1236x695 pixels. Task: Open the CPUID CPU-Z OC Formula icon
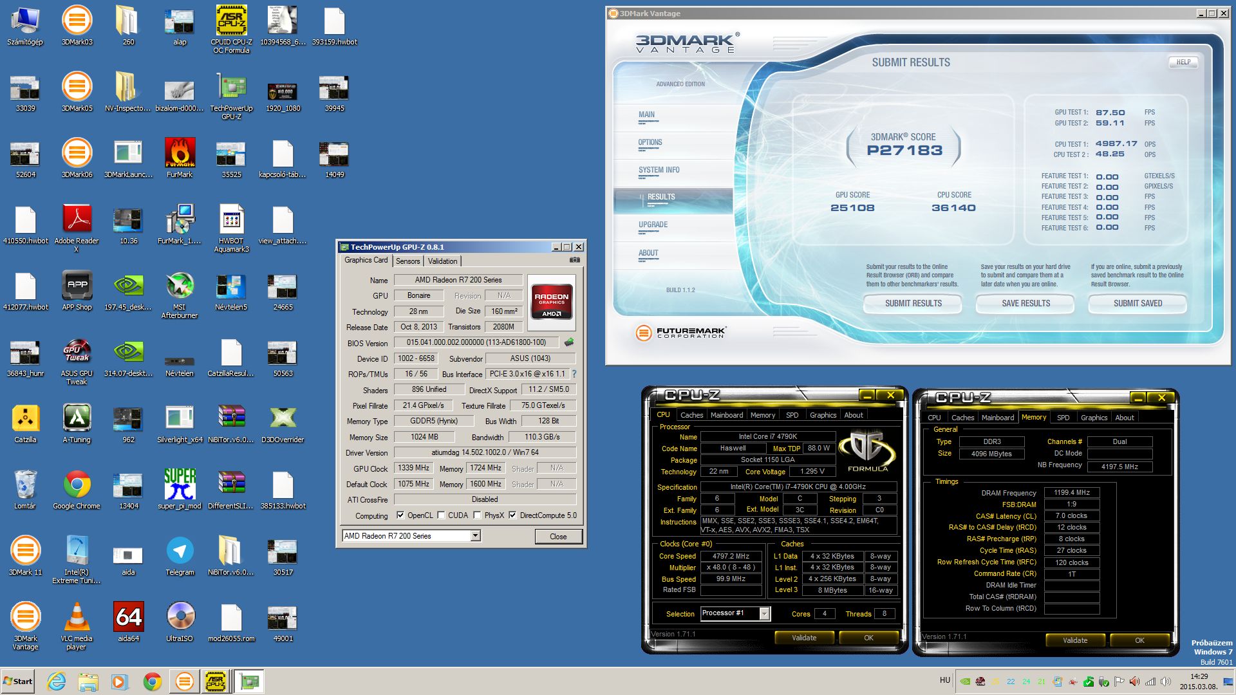(x=231, y=30)
